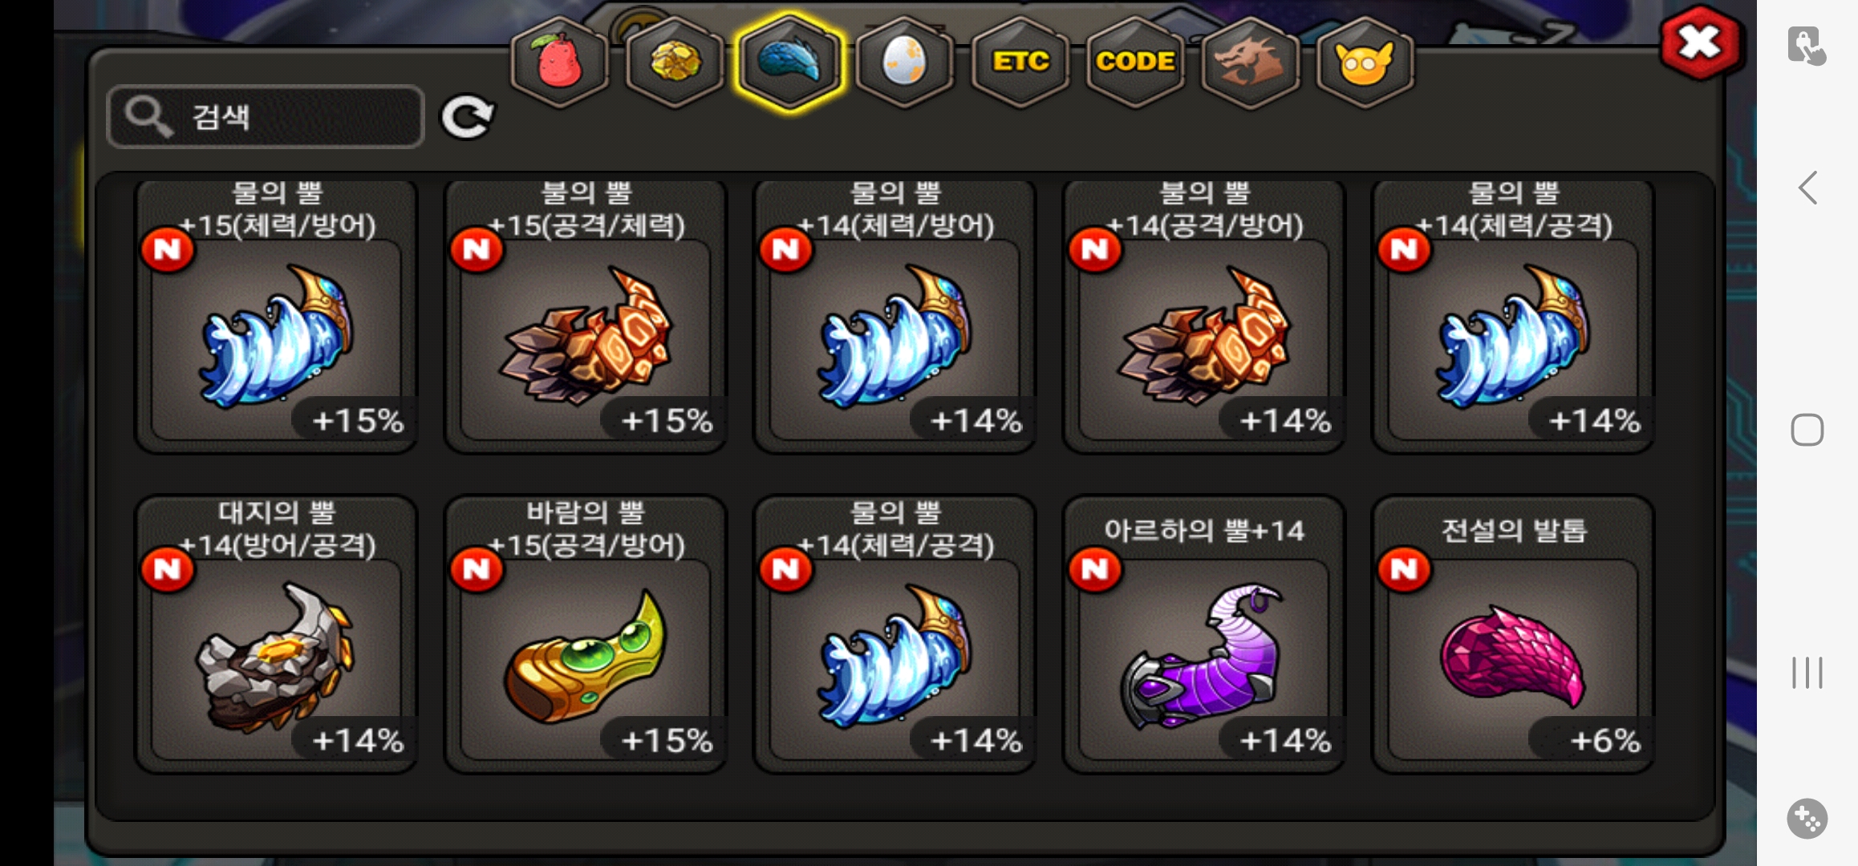Open the spotted egg tab
Image resolution: width=1858 pixels, height=866 pixels.
(905, 62)
